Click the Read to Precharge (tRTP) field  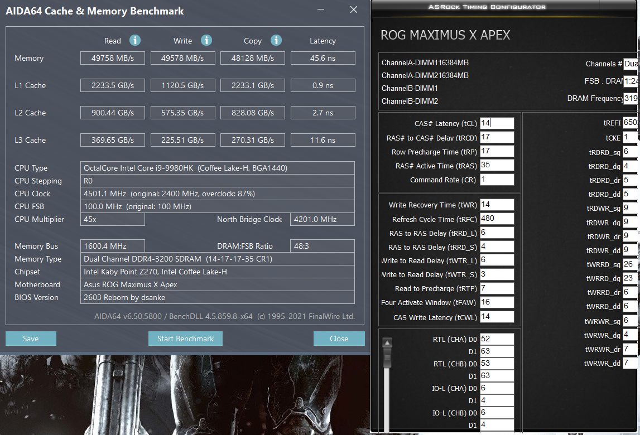(x=497, y=288)
